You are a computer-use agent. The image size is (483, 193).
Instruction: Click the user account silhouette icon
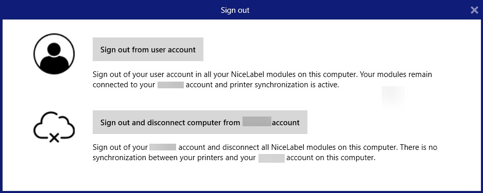click(x=54, y=54)
